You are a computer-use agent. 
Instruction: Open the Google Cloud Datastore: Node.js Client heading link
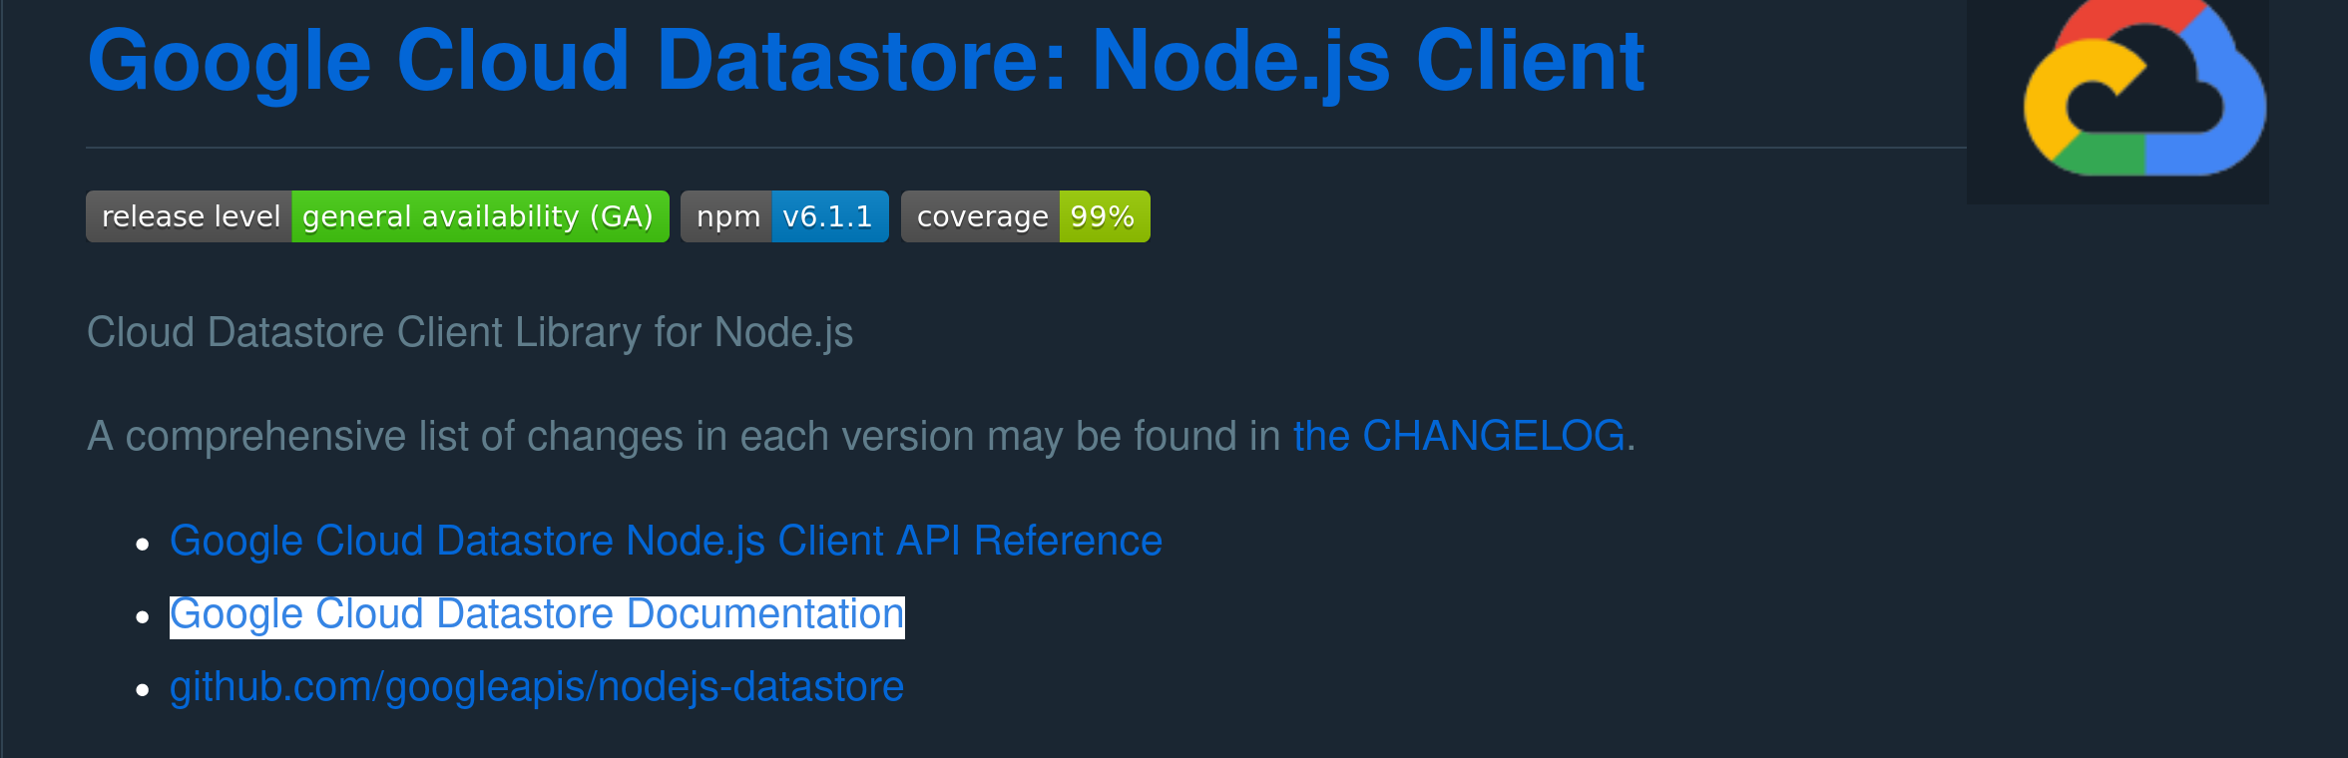[x=866, y=62]
